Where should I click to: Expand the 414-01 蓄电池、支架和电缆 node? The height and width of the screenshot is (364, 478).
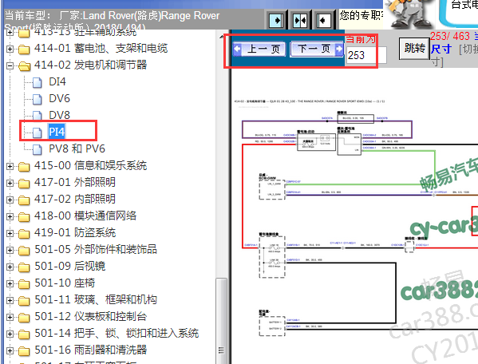(10, 49)
